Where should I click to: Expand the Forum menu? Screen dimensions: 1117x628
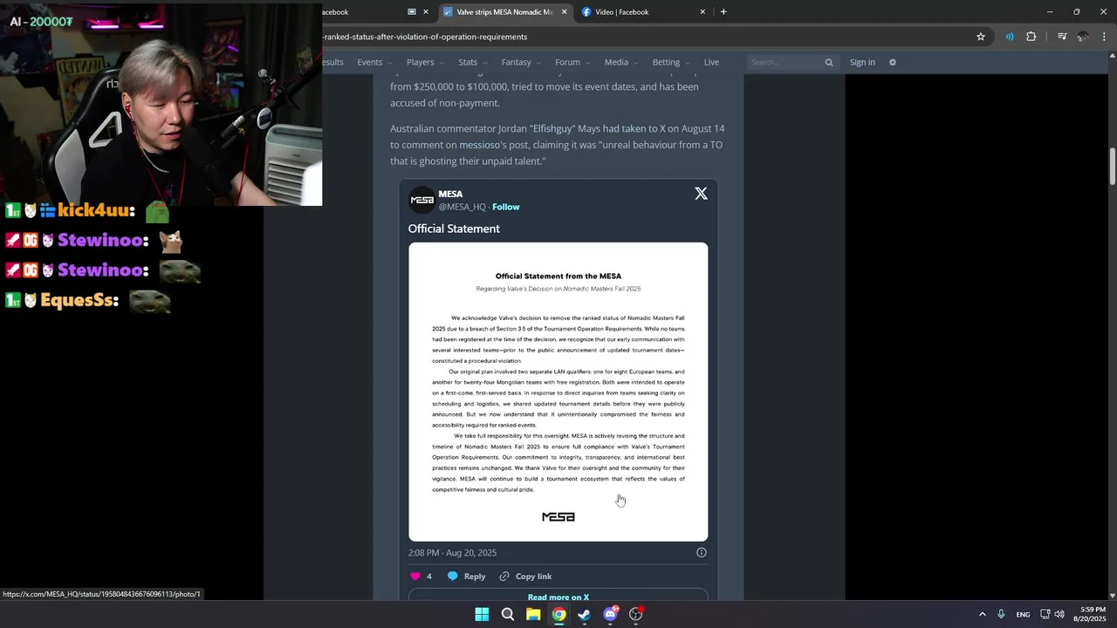coord(572,62)
